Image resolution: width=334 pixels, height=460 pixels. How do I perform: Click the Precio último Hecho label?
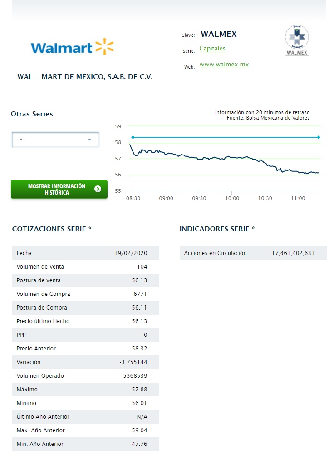pos(43,321)
